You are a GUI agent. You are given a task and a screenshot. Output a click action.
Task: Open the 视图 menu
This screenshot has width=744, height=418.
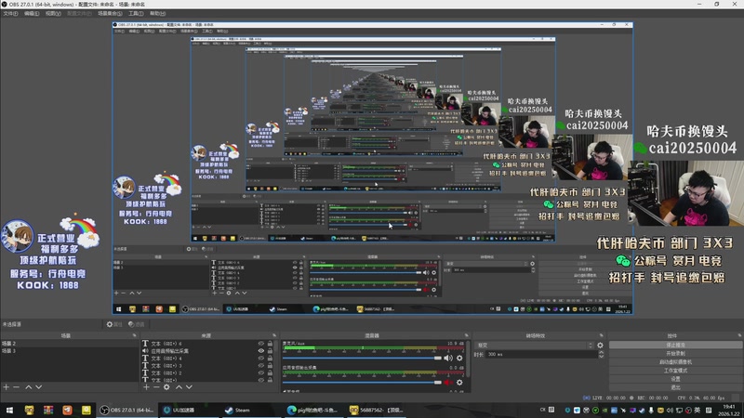(x=53, y=13)
